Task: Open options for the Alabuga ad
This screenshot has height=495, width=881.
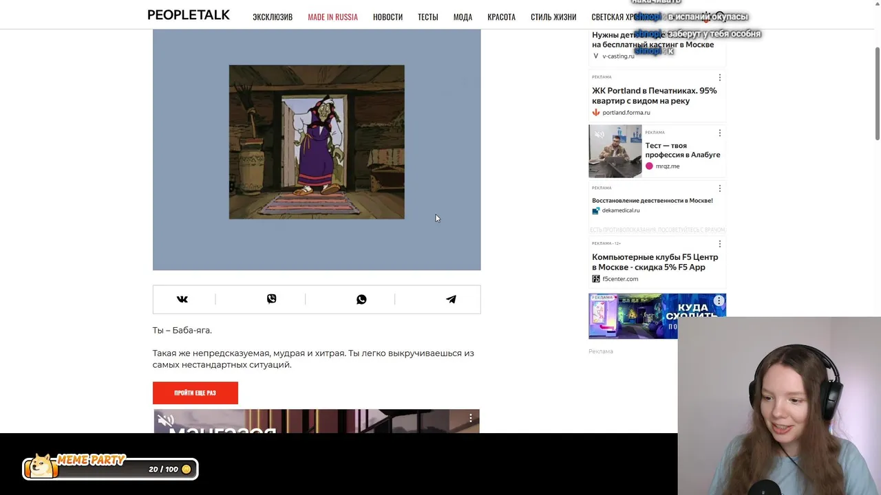Action: click(720, 133)
